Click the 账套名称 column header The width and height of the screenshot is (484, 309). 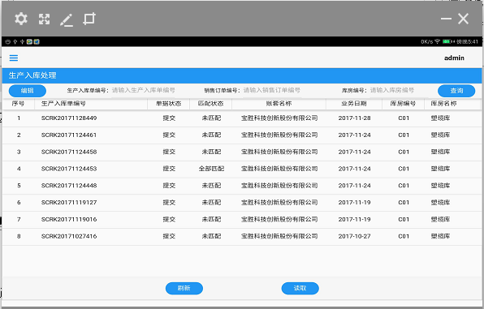pyautogui.click(x=279, y=104)
